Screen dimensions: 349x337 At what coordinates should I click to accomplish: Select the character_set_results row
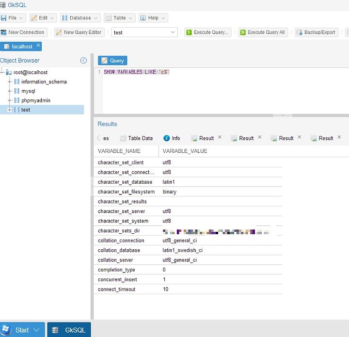(188, 201)
